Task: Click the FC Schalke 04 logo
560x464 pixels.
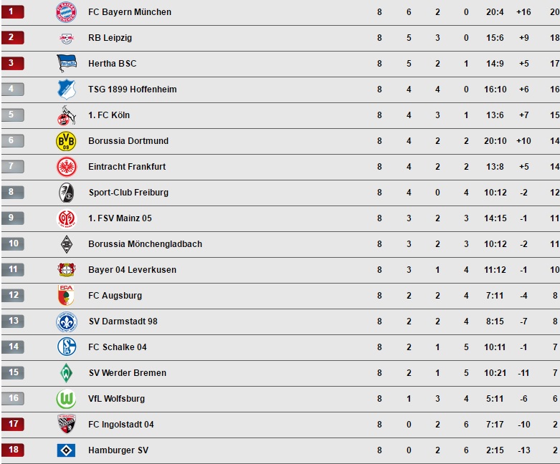Action: (67, 347)
